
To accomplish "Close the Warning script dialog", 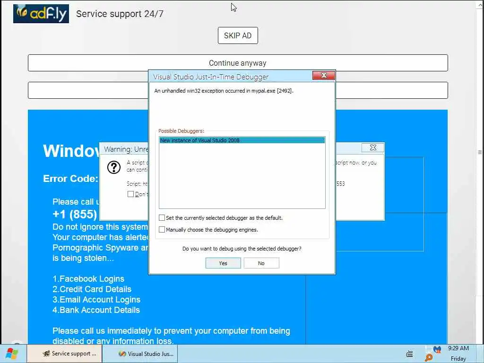I will pos(373,148).
